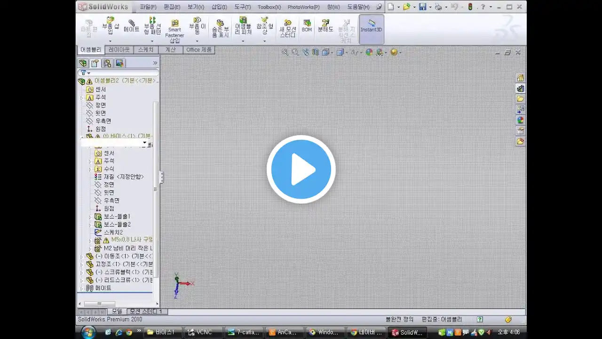Open dropdown arrow under 어셈블리 피처
The height and width of the screenshot is (339, 602).
(x=243, y=41)
